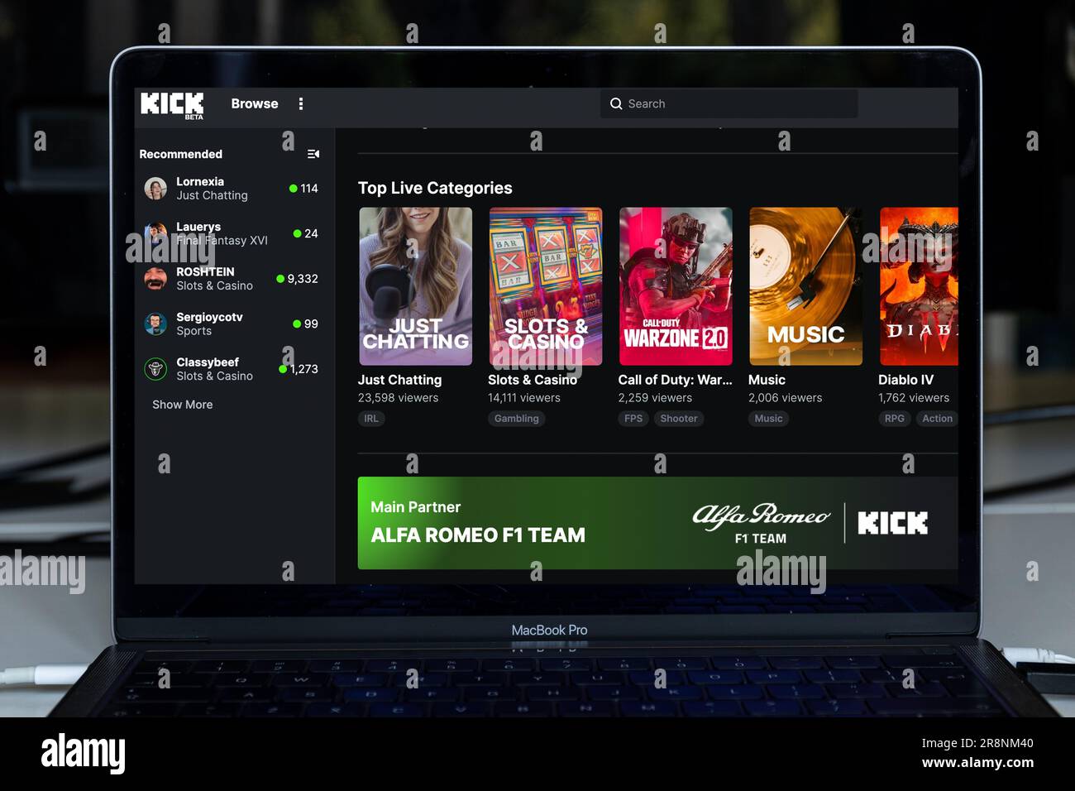Open Call of Duty Warzone 2.0 thumbnail
The width and height of the screenshot is (1075, 791).
676,286
